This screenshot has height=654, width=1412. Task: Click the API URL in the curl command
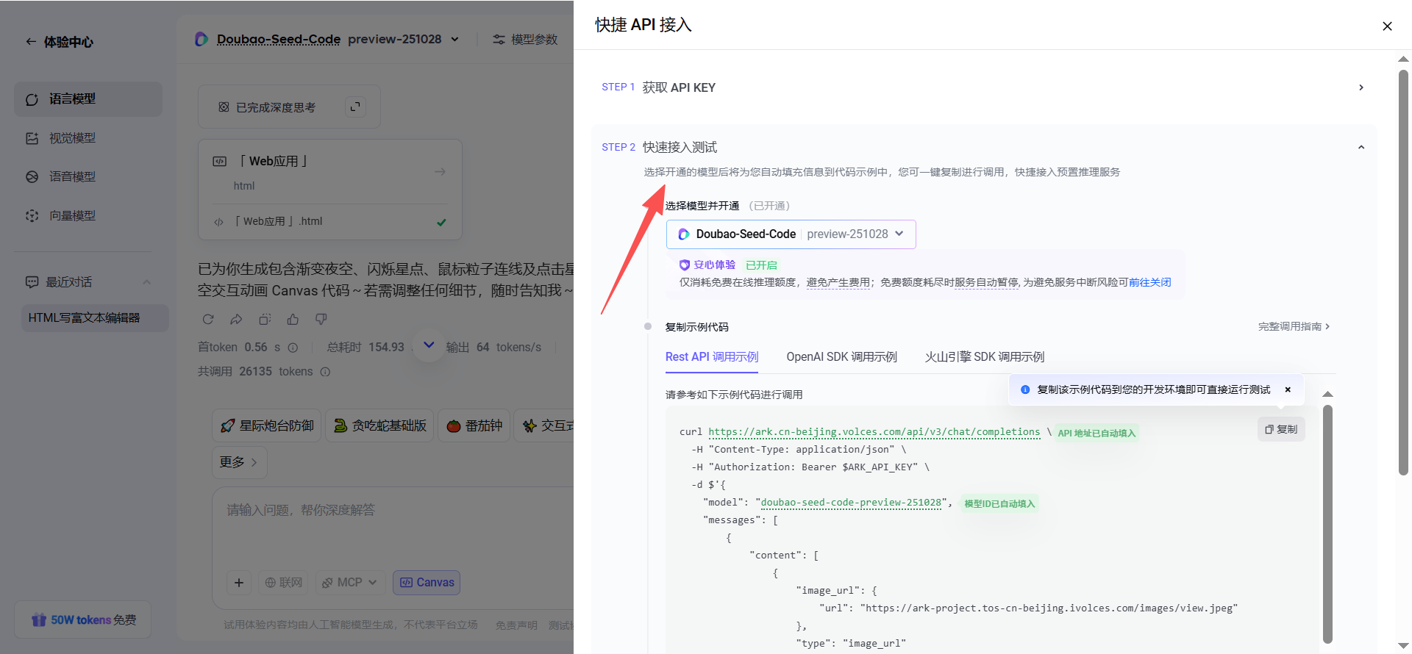click(874, 432)
